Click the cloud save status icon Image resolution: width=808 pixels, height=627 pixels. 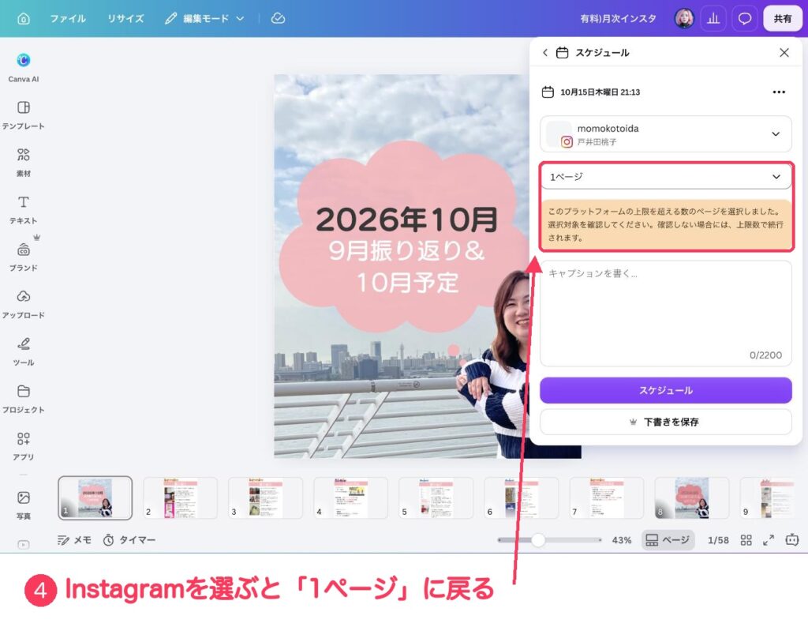point(279,19)
